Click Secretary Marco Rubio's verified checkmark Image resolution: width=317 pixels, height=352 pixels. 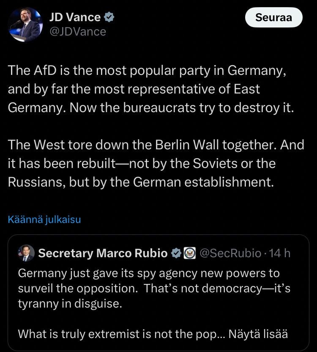[176, 253]
